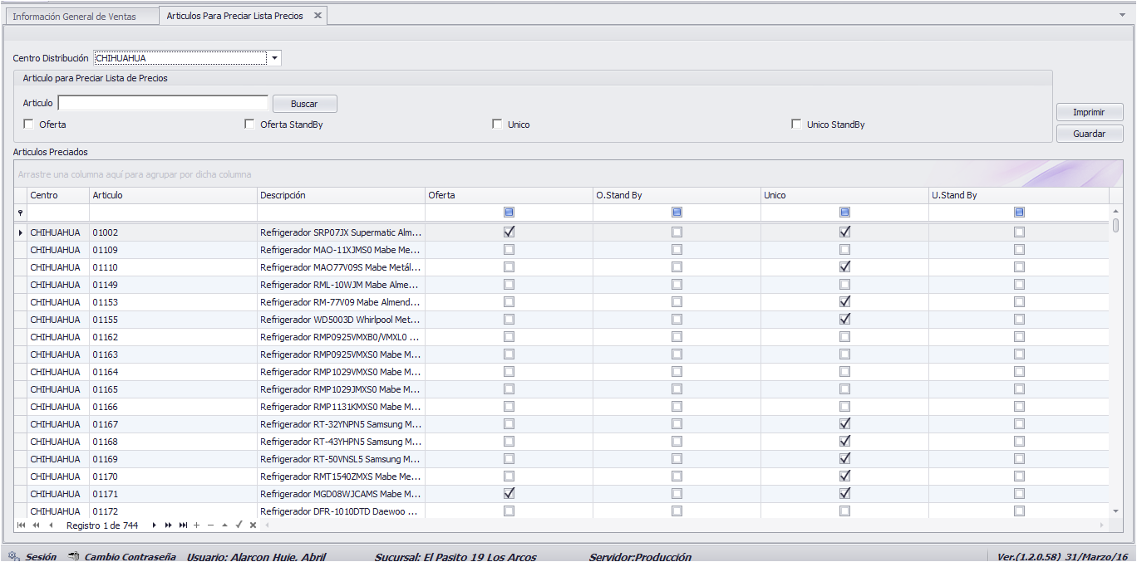The height and width of the screenshot is (562, 1137).
Task: Click the Articulo search input field
Action: pyautogui.click(x=163, y=103)
